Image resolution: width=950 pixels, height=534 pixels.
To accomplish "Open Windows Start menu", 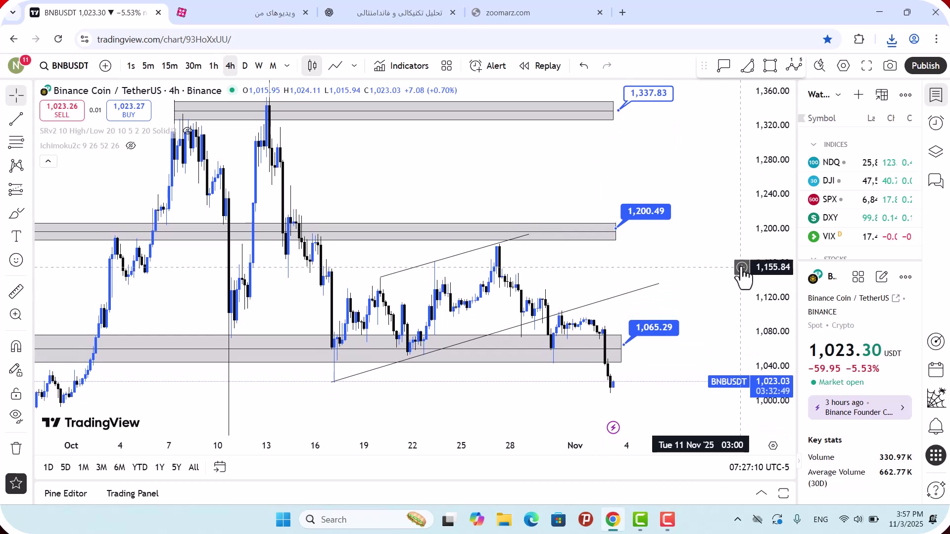I will click(x=284, y=520).
